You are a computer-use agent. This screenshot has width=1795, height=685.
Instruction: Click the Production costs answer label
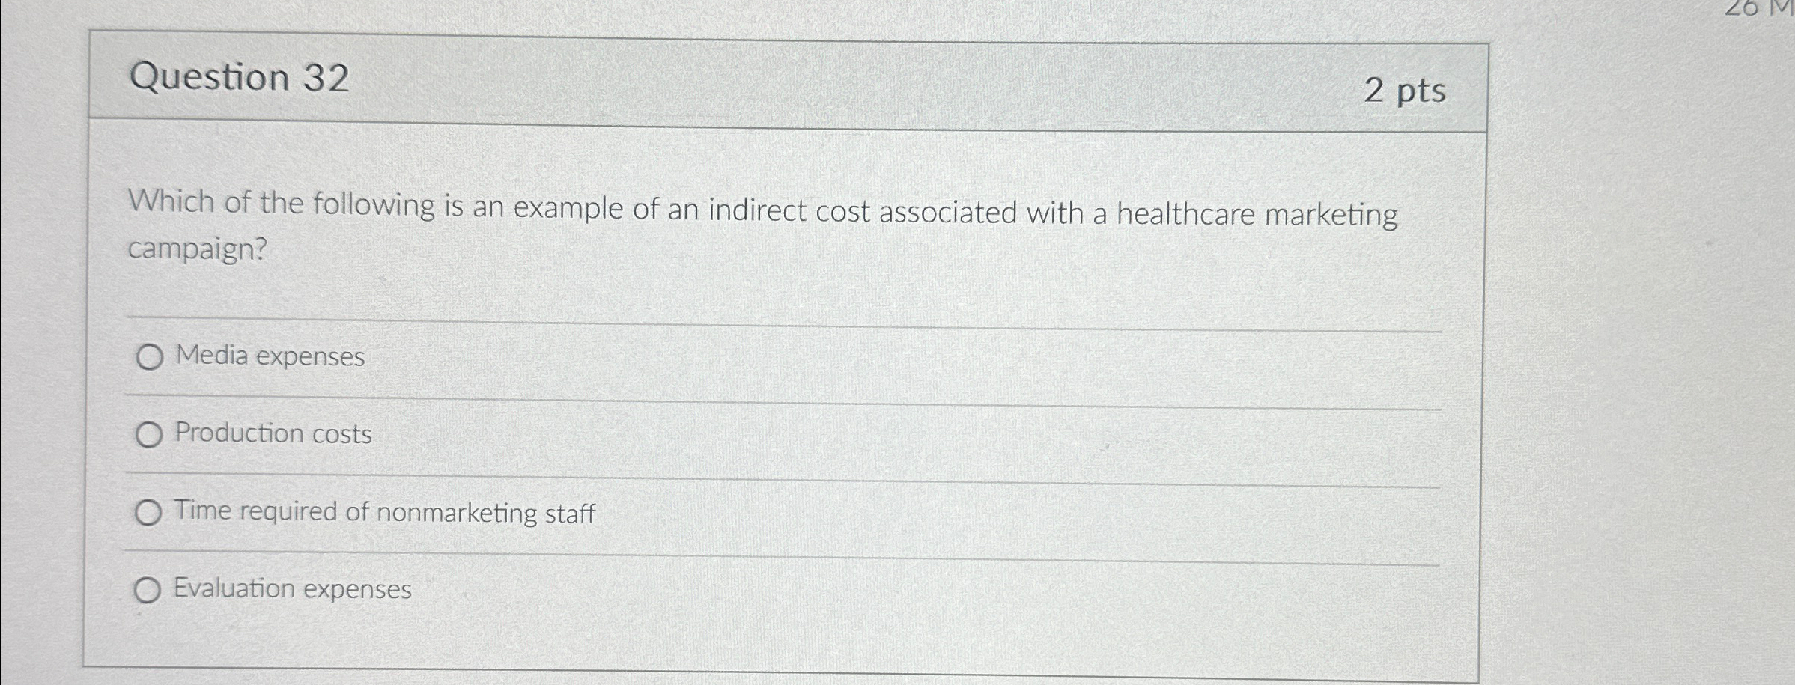click(x=273, y=434)
